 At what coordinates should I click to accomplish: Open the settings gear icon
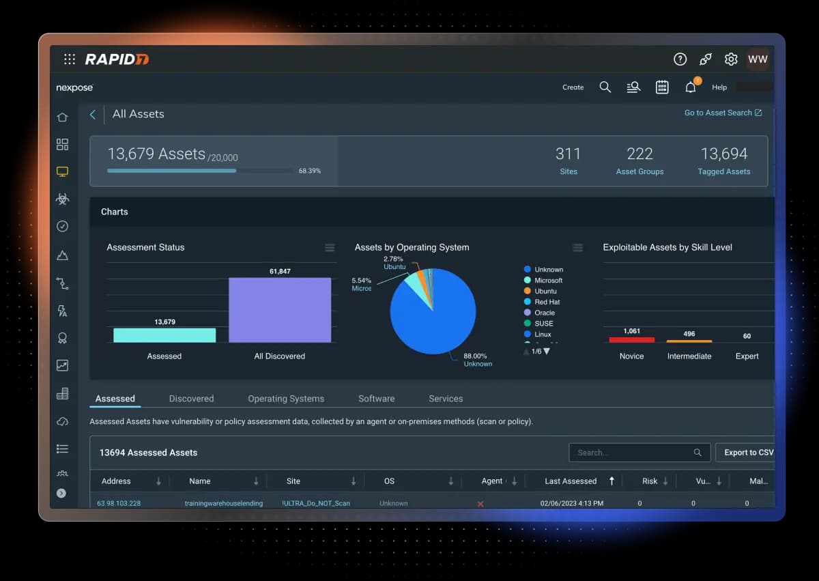(x=731, y=59)
